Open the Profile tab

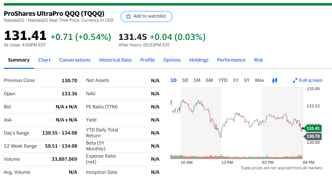[x=147, y=60]
